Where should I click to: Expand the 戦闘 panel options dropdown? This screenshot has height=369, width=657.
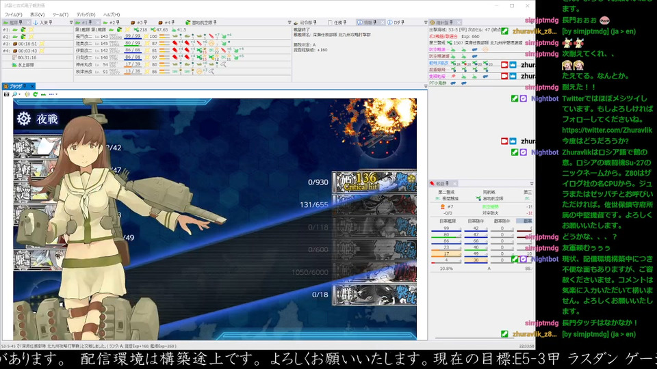pyautogui.click(x=531, y=184)
